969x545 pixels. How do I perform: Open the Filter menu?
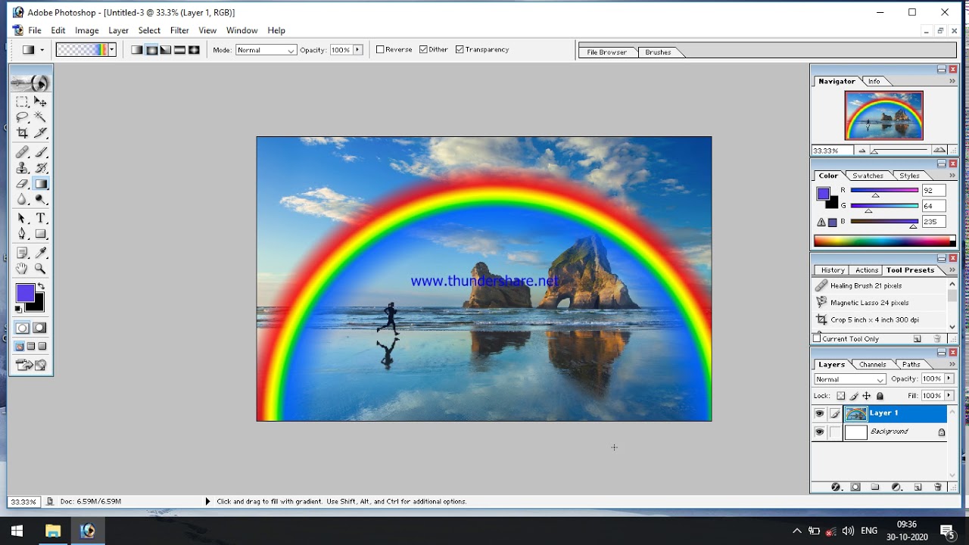point(179,30)
